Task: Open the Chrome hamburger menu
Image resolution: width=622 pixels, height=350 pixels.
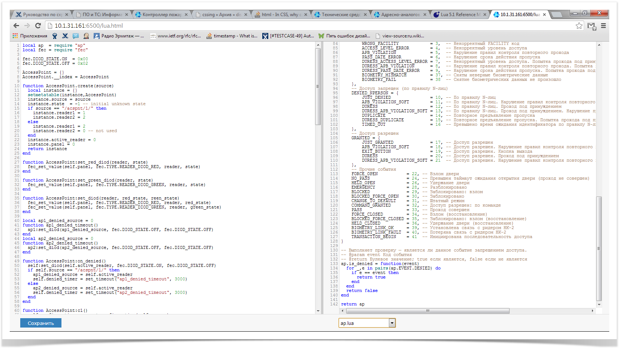Action: 603,26
